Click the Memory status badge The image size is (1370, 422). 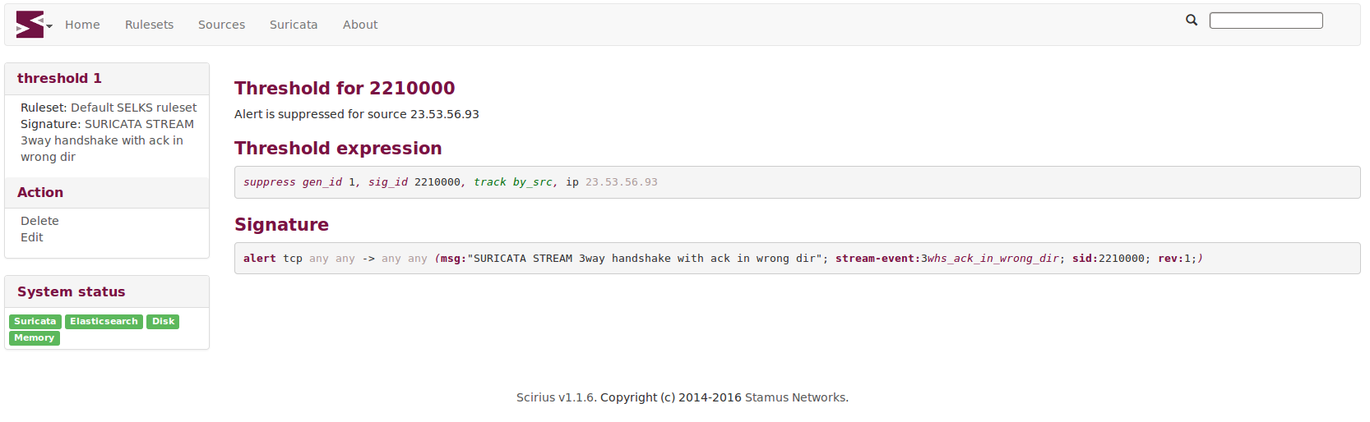(x=35, y=338)
